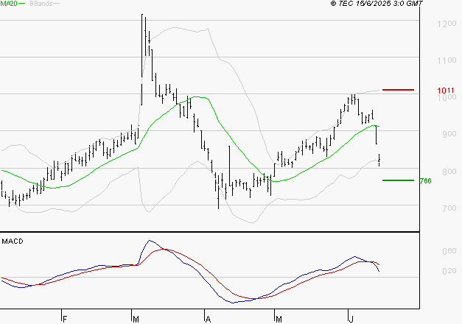462x324 pixels.
Task: Click the 900 price axis label
Action: (x=449, y=134)
